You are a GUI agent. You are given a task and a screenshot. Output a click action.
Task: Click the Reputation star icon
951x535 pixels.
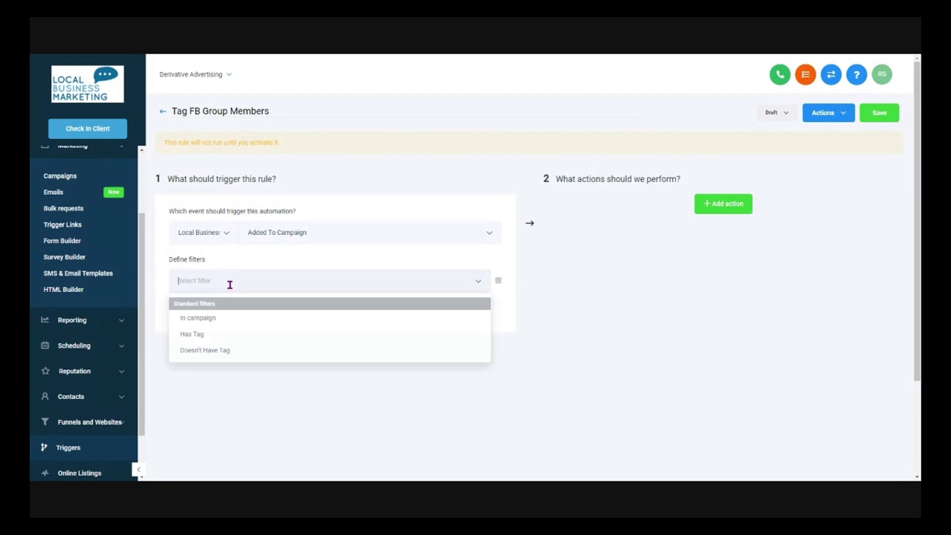(45, 371)
